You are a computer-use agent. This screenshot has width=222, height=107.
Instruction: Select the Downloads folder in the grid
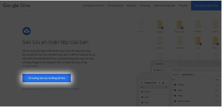coord(159,43)
